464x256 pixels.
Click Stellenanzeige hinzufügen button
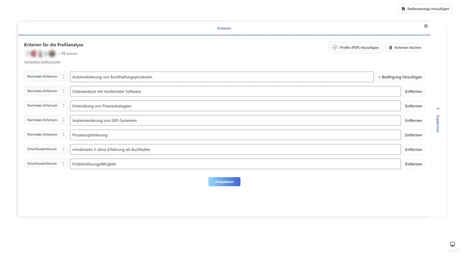click(425, 9)
